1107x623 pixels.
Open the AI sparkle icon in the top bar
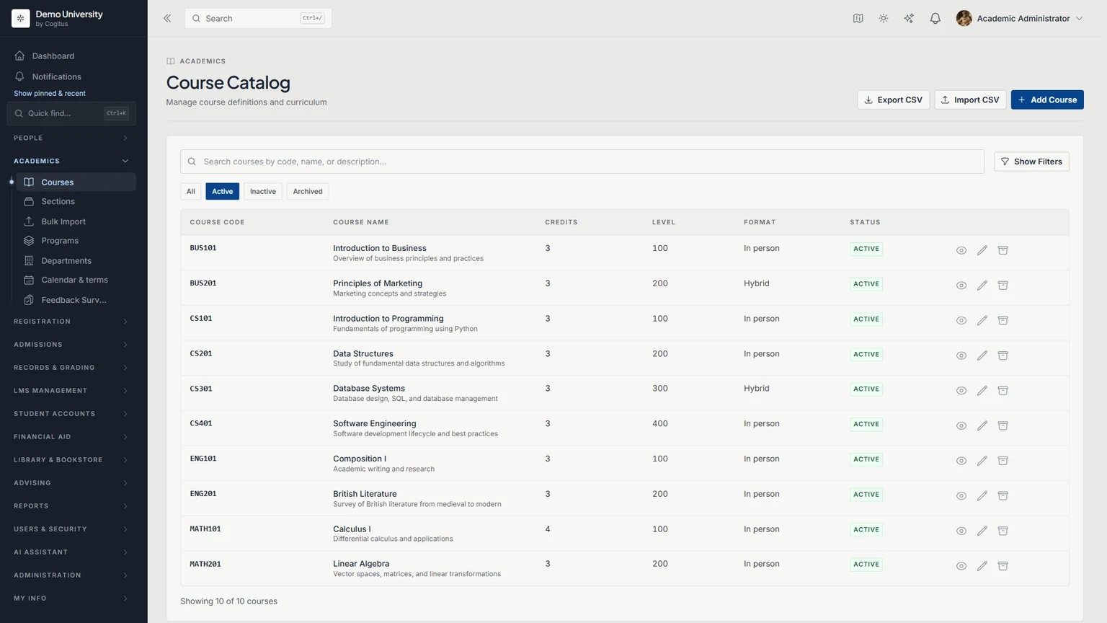click(909, 19)
